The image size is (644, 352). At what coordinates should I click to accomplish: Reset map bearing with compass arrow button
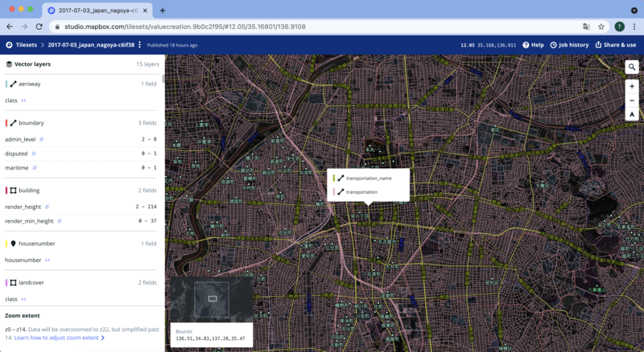tap(632, 114)
